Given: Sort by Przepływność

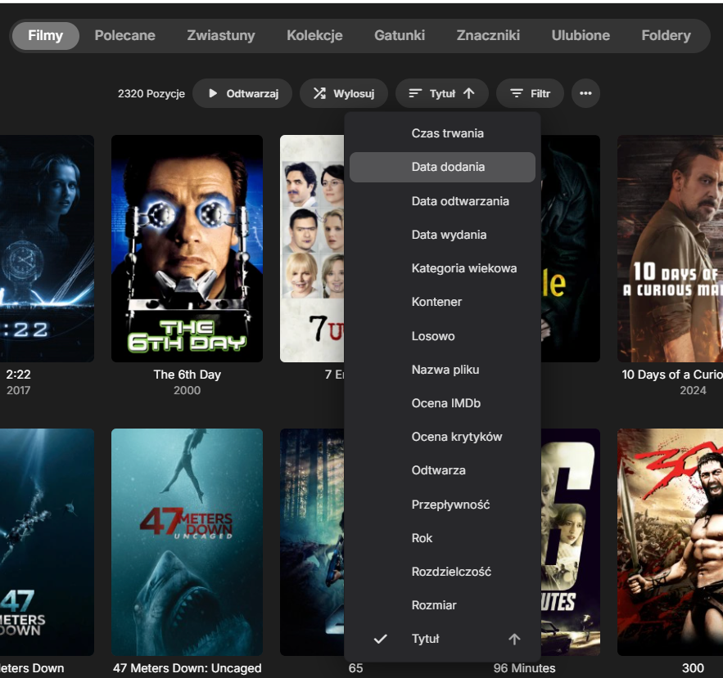Looking at the screenshot, I should coord(443,505).
